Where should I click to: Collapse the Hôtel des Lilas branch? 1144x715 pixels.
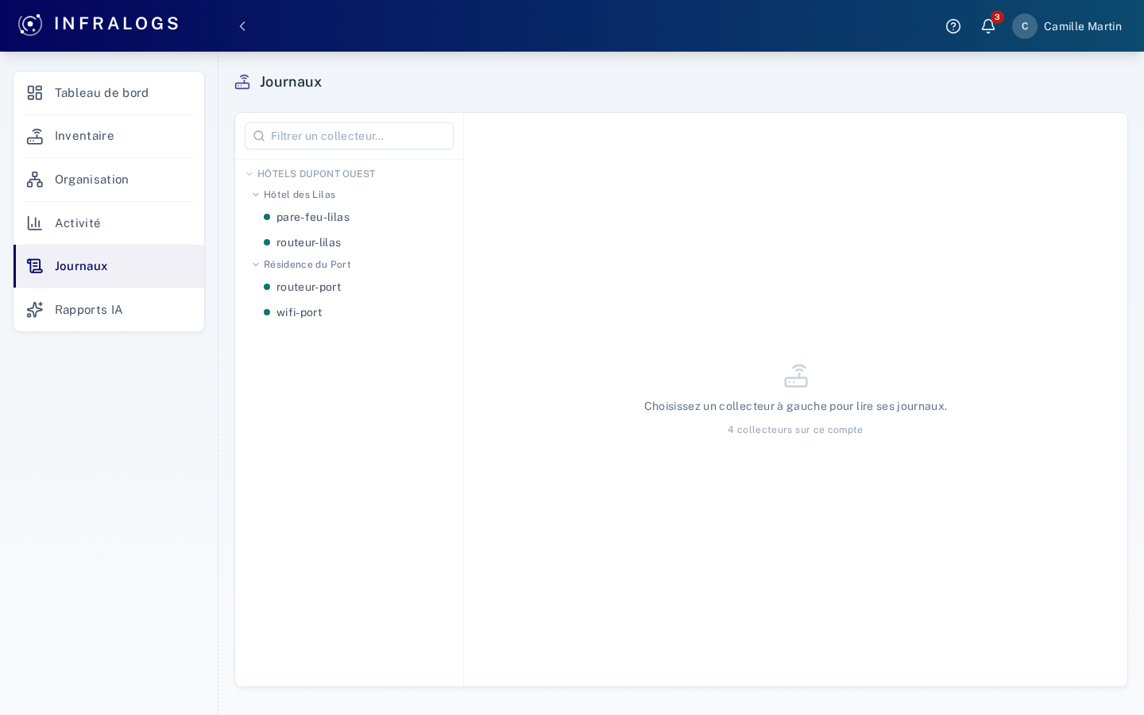tap(256, 195)
